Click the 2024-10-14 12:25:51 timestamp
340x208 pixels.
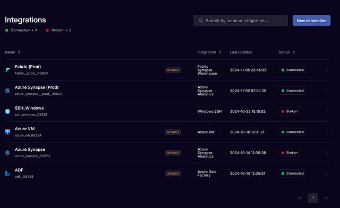pos(248,174)
